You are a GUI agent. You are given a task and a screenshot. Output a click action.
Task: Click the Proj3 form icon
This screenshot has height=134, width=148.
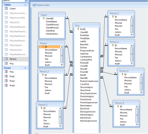(x=6, y=86)
